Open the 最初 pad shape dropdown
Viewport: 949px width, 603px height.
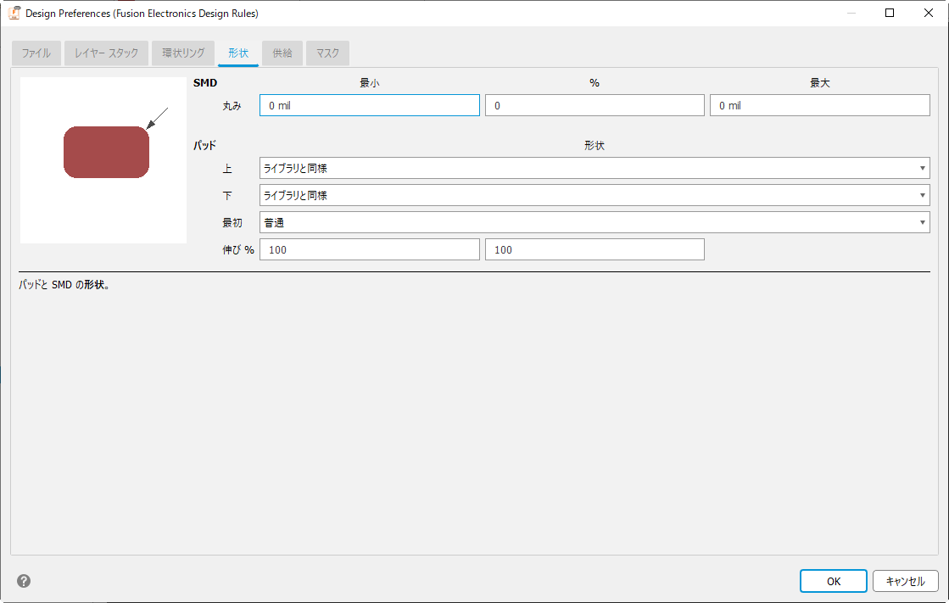[x=595, y=223]
